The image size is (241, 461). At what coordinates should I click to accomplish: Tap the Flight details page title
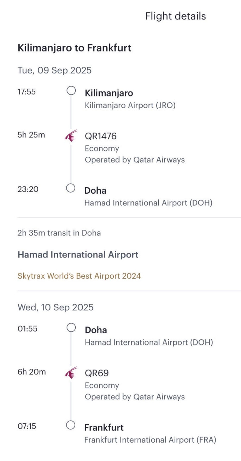point(175,16)
